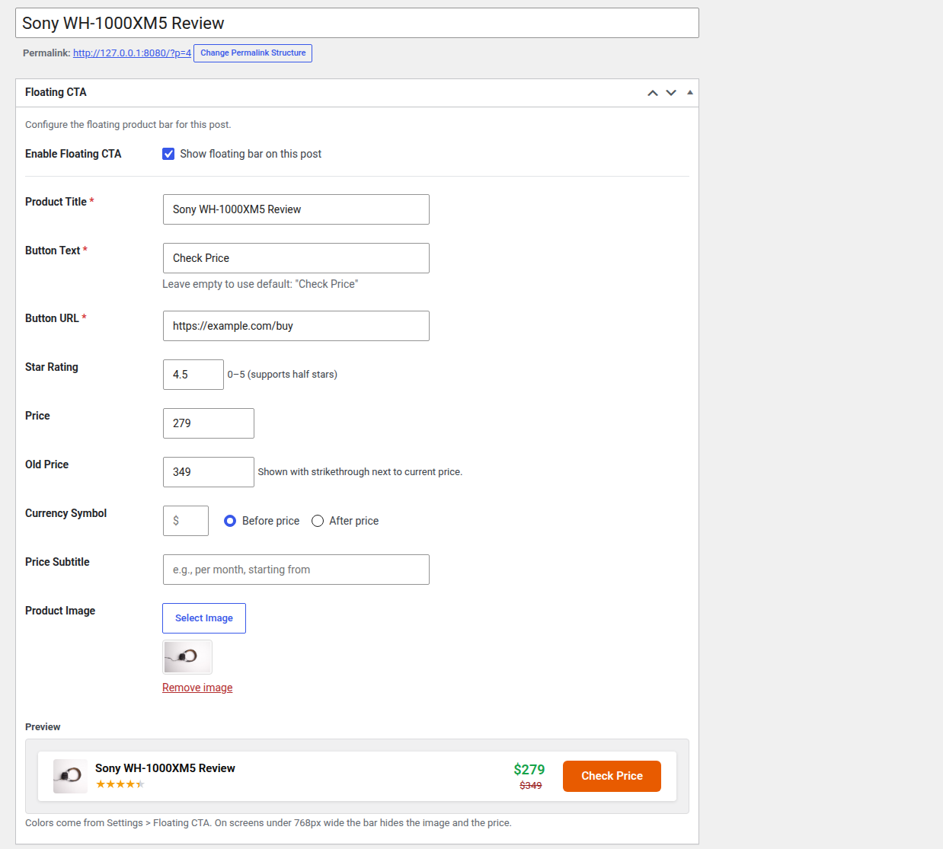Click the post title field
This screenshot has width=943, height=849.
[357, 23]
